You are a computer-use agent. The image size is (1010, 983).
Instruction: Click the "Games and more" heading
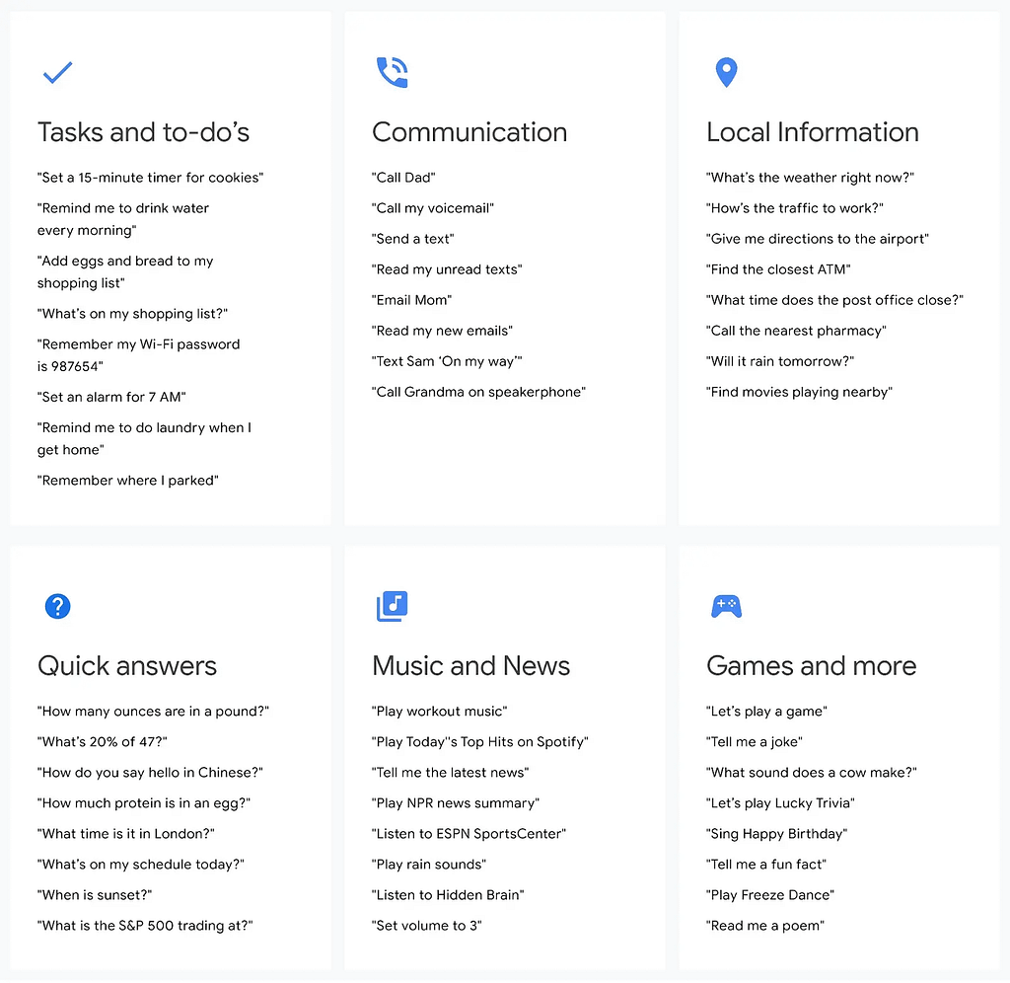(x=811, y=665)
